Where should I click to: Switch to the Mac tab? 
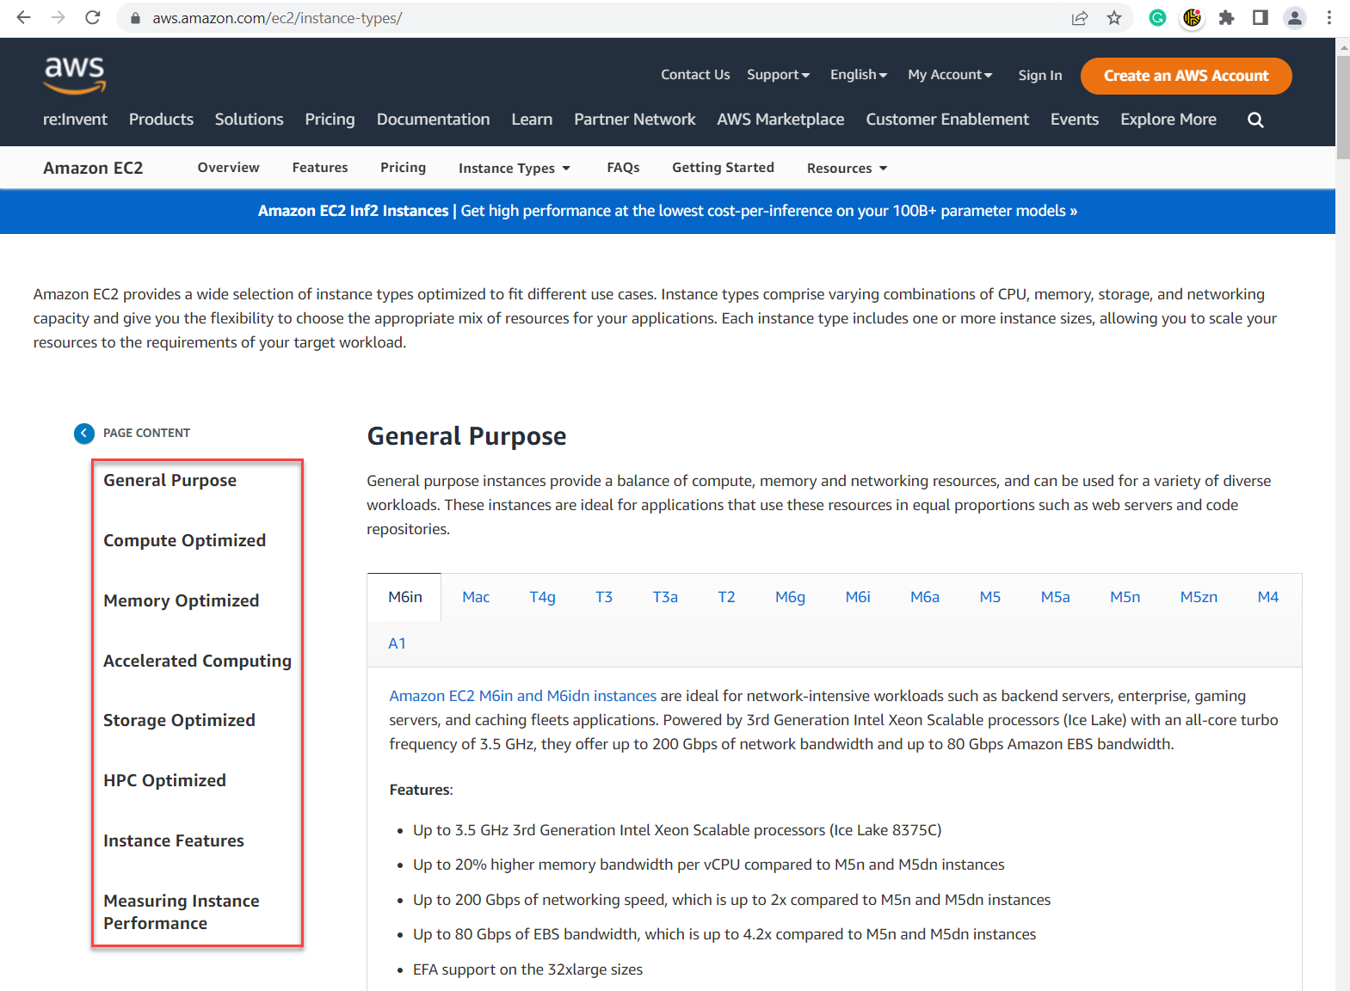(476, 597)
